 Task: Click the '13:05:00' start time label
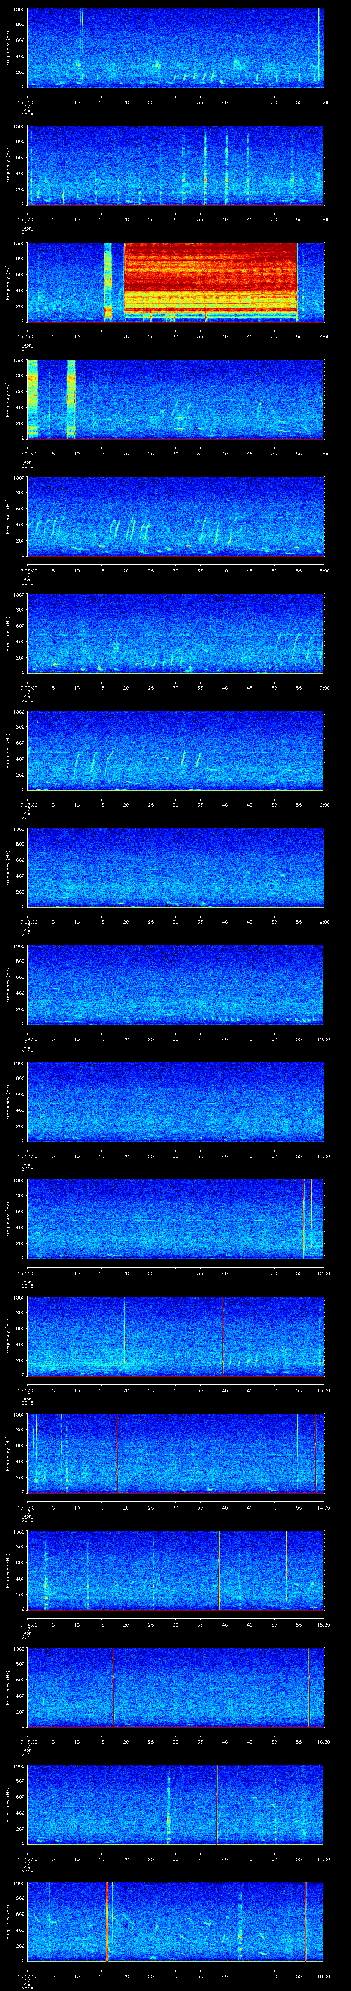[x=27, y=570]
